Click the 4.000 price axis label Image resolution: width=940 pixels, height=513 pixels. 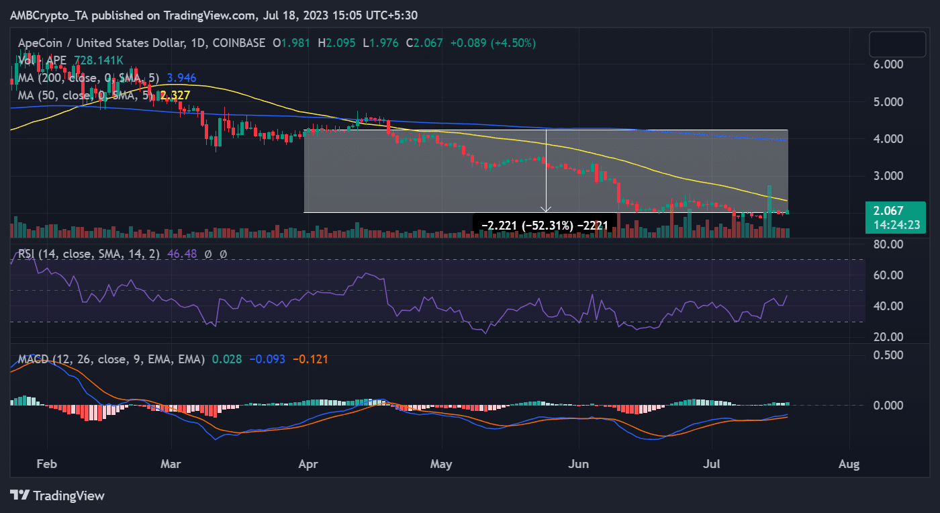tap(888, 139)
